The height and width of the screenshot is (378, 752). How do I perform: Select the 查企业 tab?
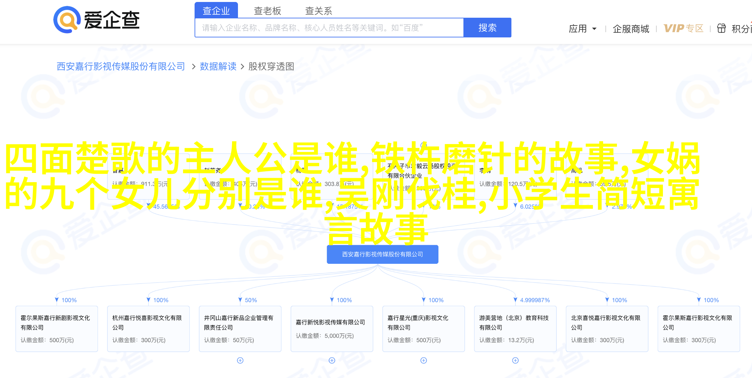216,11
